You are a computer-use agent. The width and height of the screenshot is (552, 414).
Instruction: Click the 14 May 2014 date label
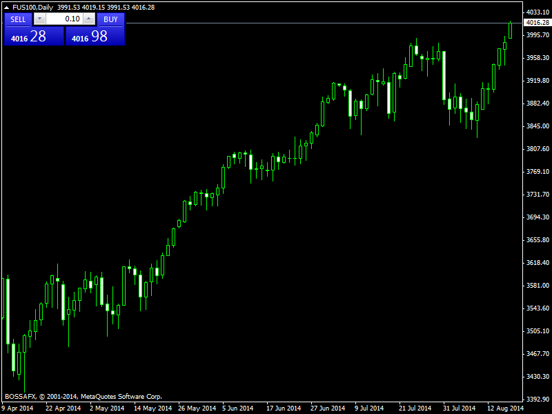152,408
